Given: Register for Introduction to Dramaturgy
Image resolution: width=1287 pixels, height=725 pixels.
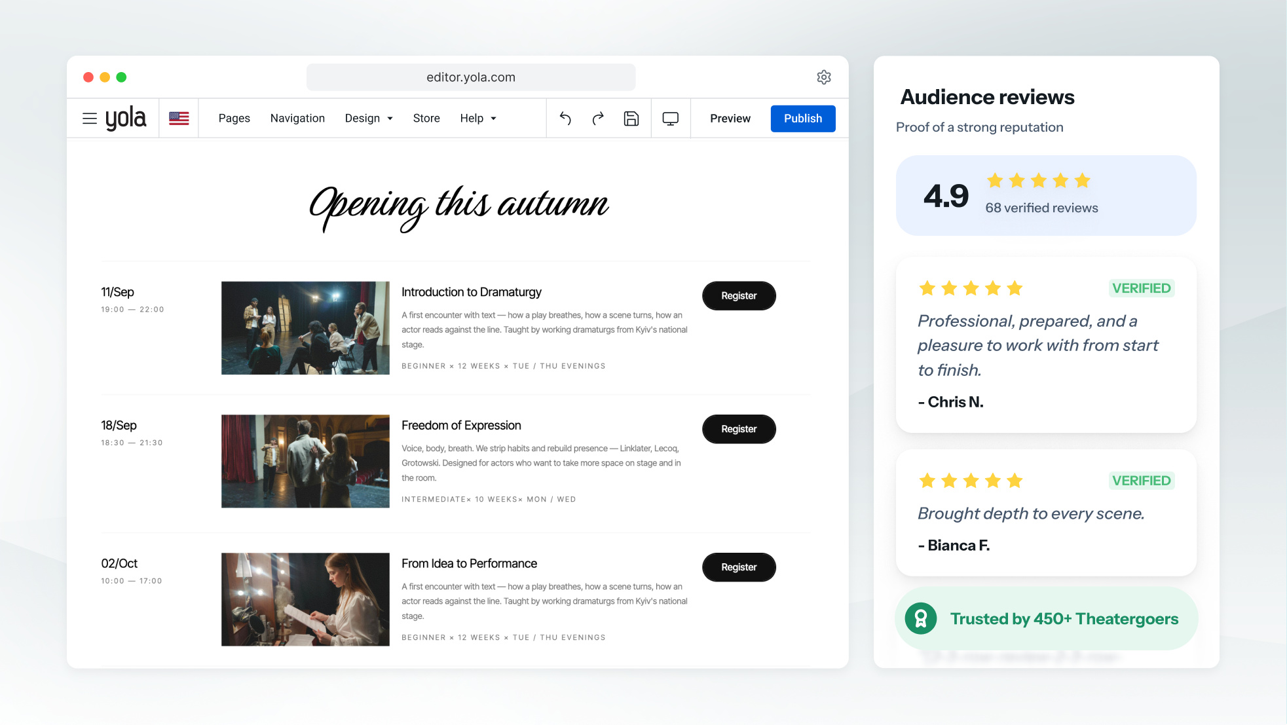Looking at the screenshot, I should (x=739, y=296).
